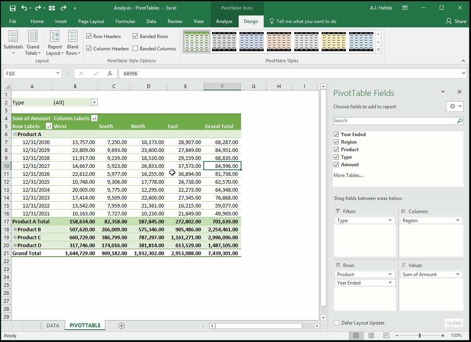Undo the last action
The image size is (471, 342).
tap(24, 8)
